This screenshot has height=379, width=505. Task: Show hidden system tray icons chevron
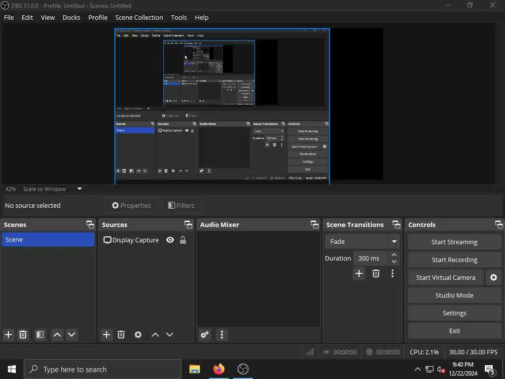417,369
